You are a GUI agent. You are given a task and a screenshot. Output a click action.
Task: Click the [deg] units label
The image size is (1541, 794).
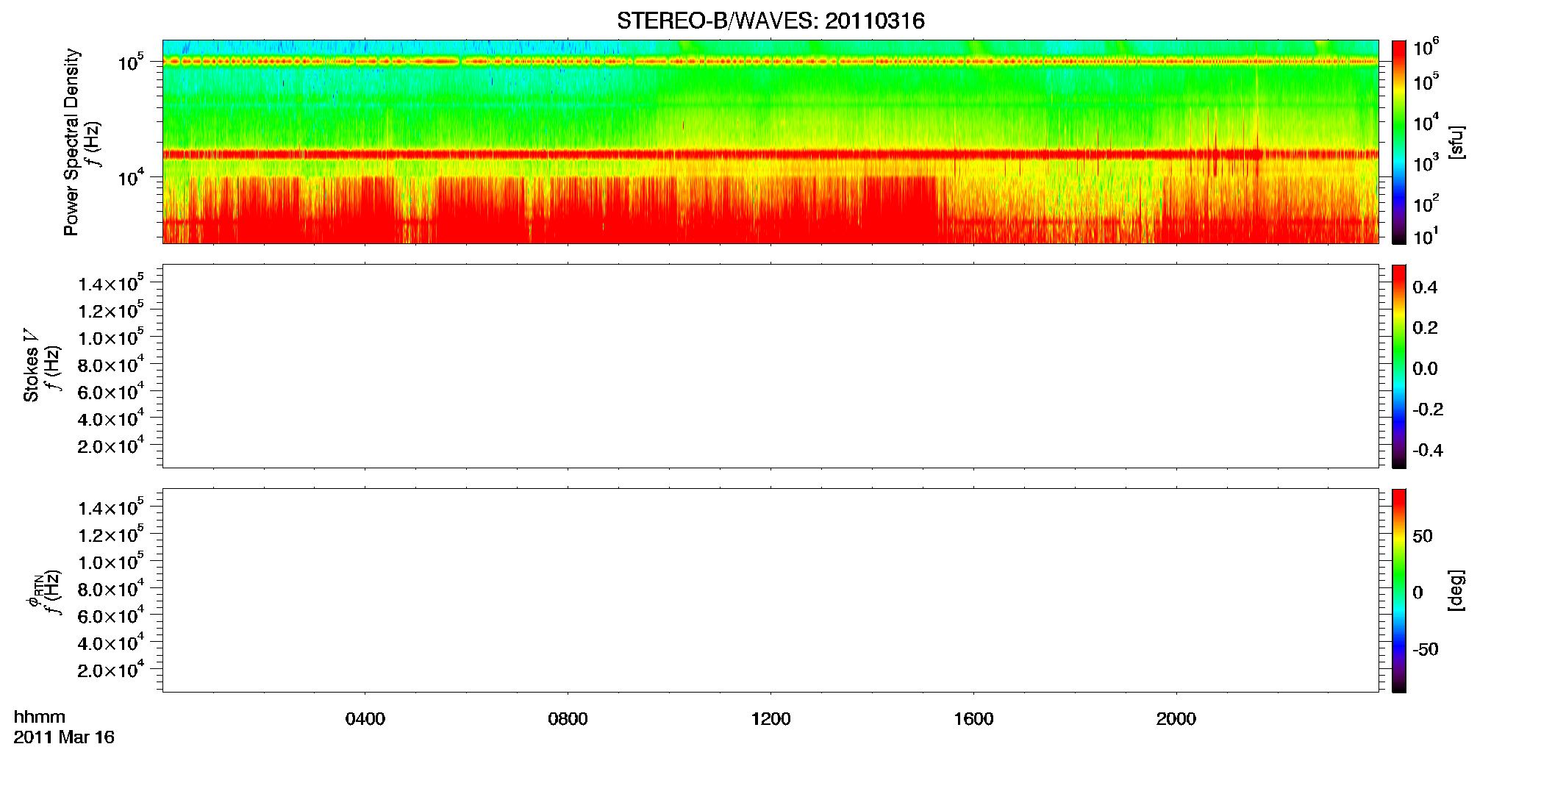[x=1456, y=590]
